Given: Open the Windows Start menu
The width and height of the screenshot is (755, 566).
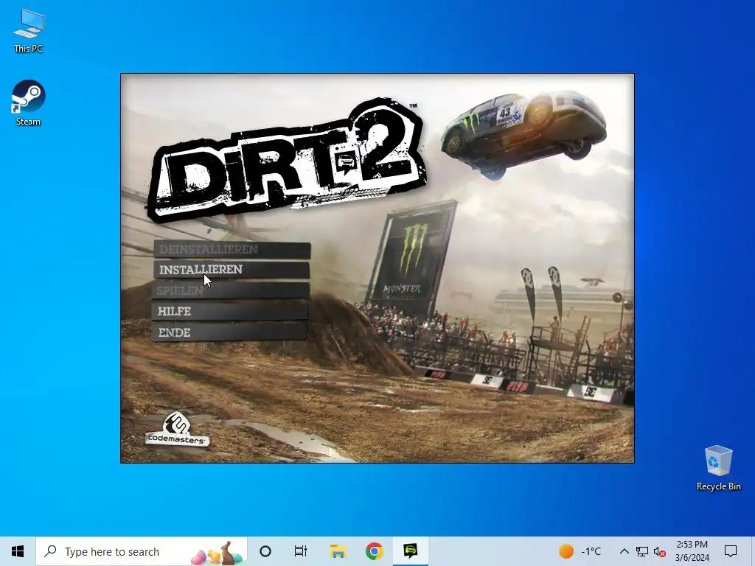Looking at the screenshot, I should pyautogui.click(x=18, y=551).
